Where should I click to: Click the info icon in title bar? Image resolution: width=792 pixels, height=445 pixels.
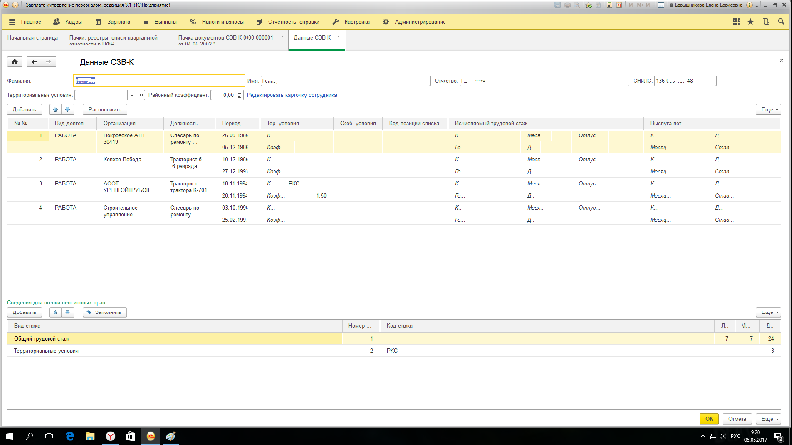point(749,5)
